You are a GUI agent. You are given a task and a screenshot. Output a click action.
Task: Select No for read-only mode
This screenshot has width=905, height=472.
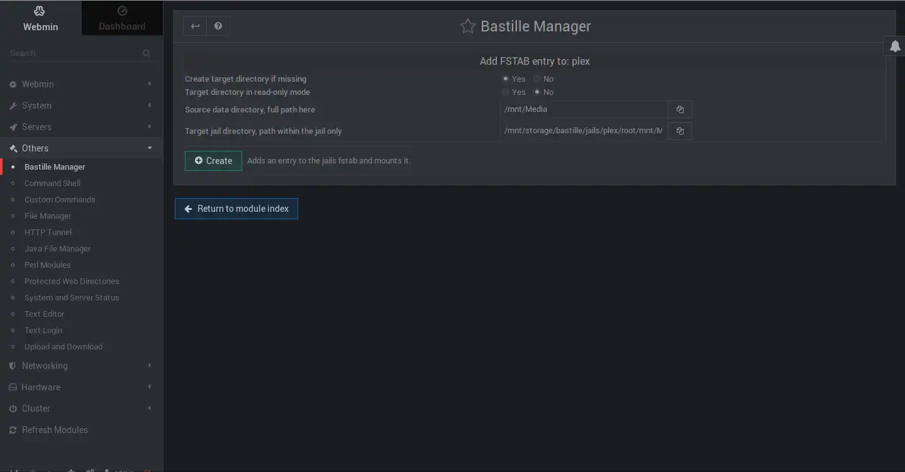537,92
